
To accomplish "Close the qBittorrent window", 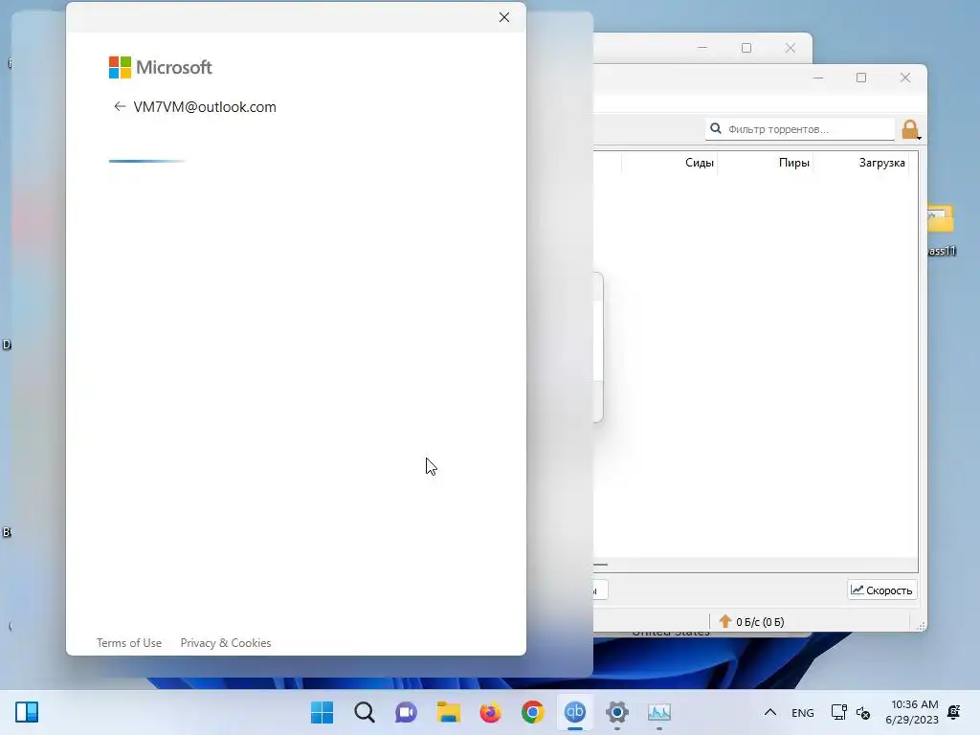I will click(905, 78).
